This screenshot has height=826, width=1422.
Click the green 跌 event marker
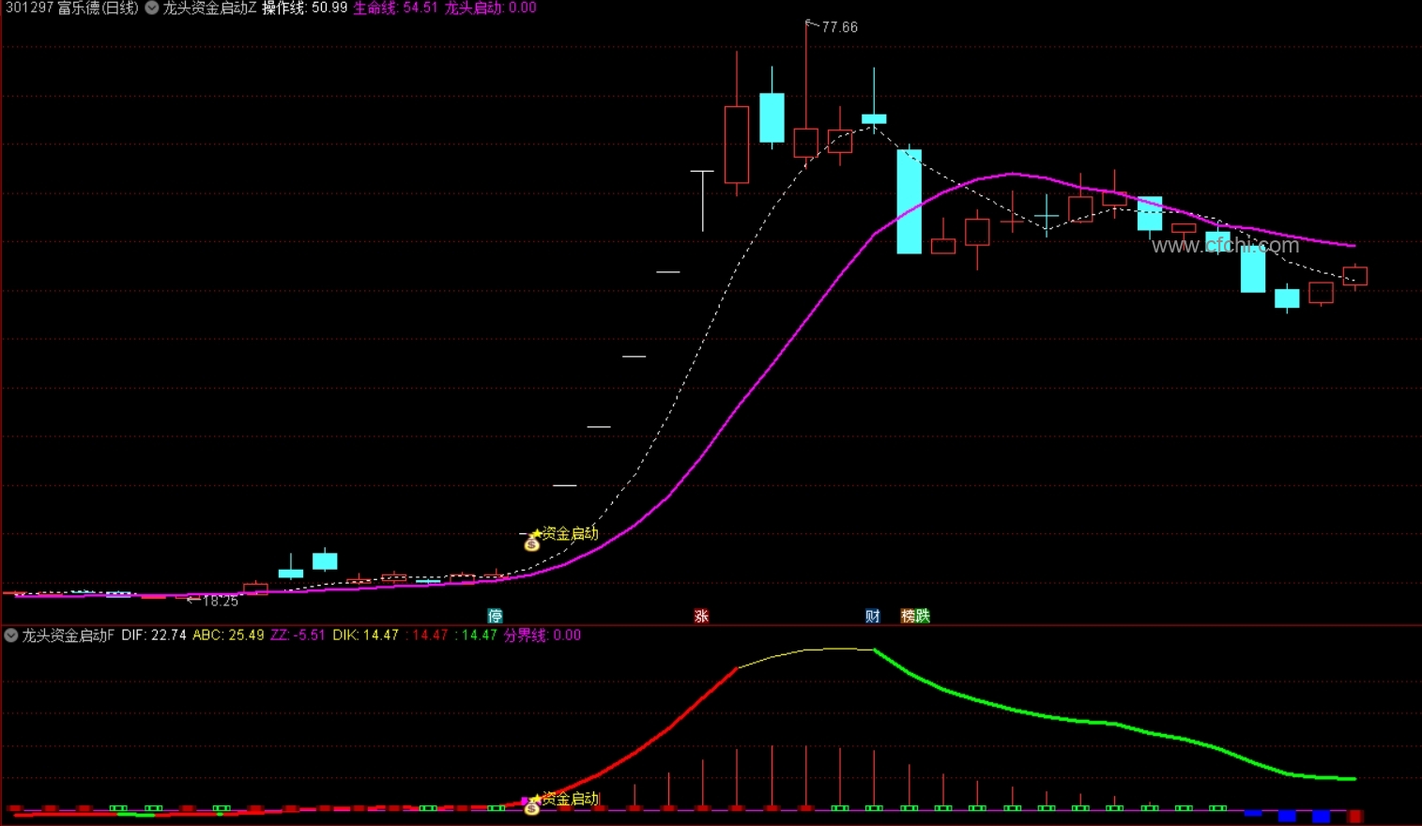[923, 616]
